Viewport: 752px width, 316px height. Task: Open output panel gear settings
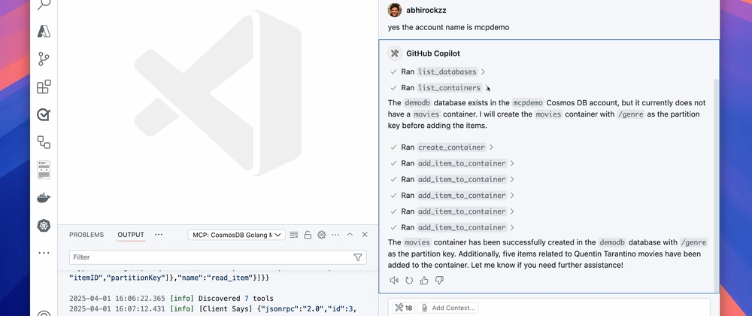click(321, 235)
